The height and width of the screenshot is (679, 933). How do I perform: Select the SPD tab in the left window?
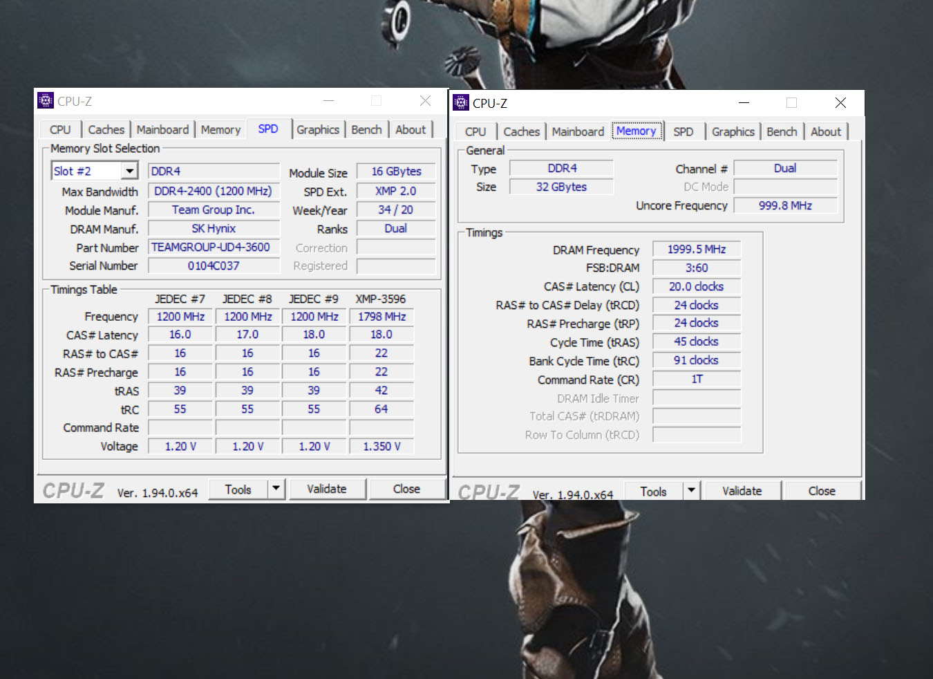(x=268, y=129)
